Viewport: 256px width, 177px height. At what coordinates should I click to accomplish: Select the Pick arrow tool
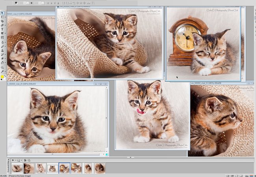tap(2, 13)
